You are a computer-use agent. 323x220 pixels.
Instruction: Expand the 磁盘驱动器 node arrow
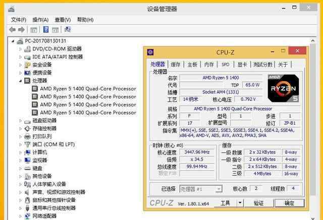(20, 121)
